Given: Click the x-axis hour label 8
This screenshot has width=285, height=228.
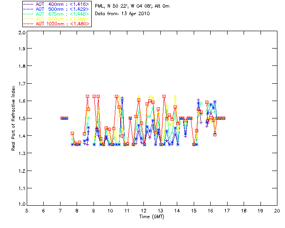Looking at the screenshot, I should pyautogui.click(x=77, y=211).
